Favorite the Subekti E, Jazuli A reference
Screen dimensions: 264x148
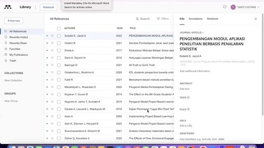pyautogui.click(x=52, y=36)
